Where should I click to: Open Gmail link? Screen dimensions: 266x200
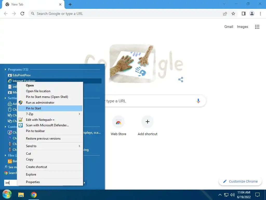tap(229, 27)
